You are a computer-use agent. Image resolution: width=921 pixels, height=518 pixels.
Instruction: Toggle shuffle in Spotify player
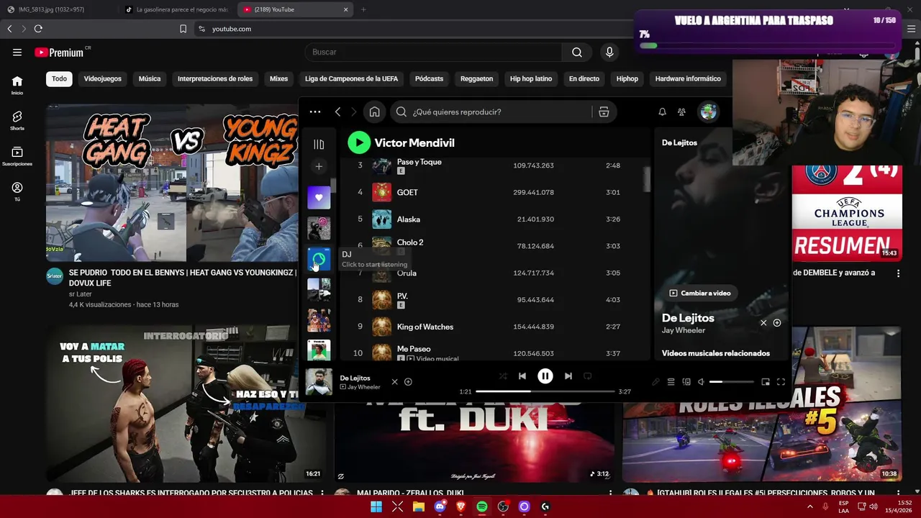click(x=503, y=376)
